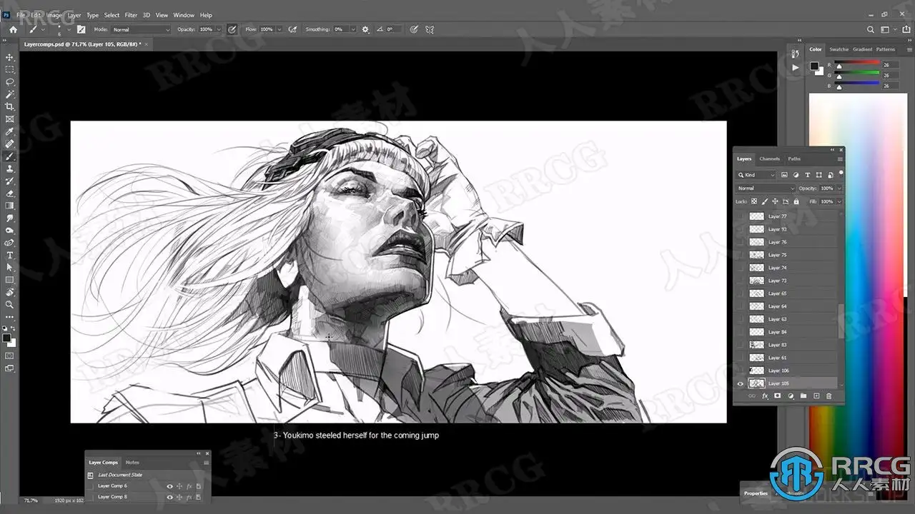Select the Zoom tool
Screen dimensions: 915x514
coord(9,305)
